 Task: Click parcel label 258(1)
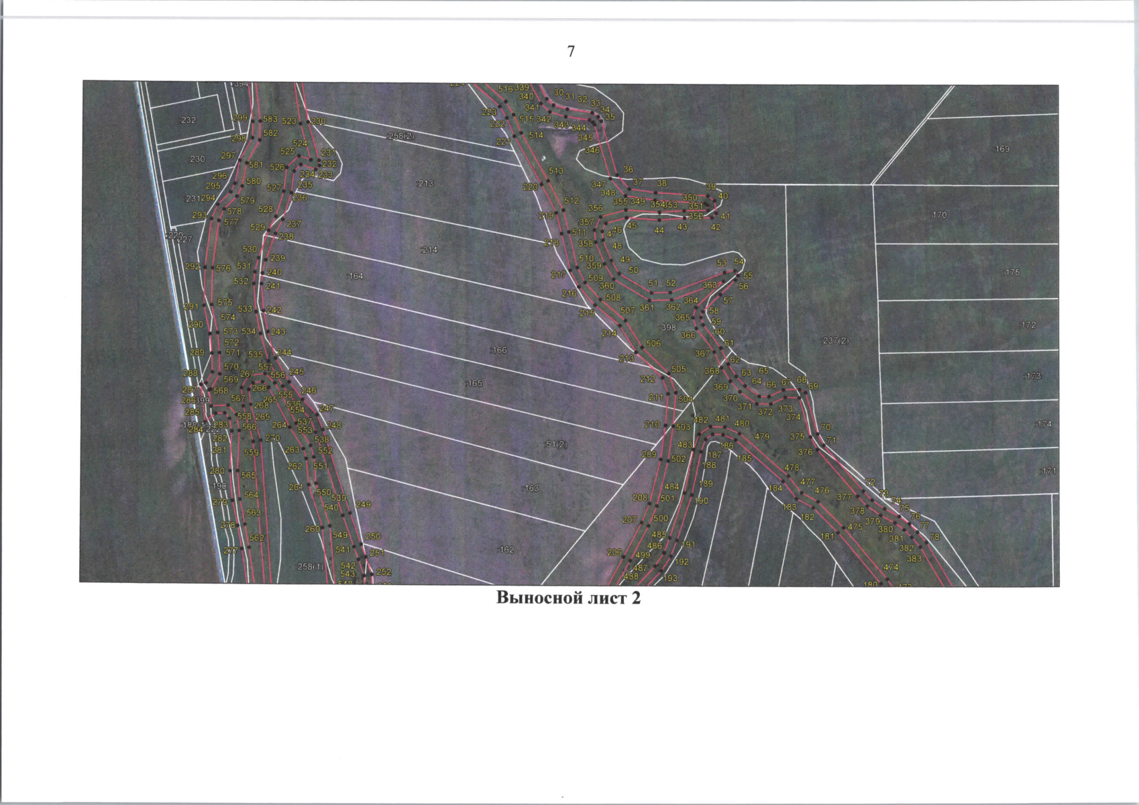[x=311, y=567]
